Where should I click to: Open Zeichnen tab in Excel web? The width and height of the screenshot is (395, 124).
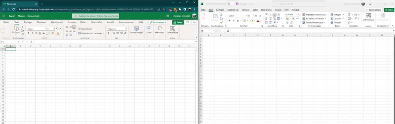coord(42,22)
